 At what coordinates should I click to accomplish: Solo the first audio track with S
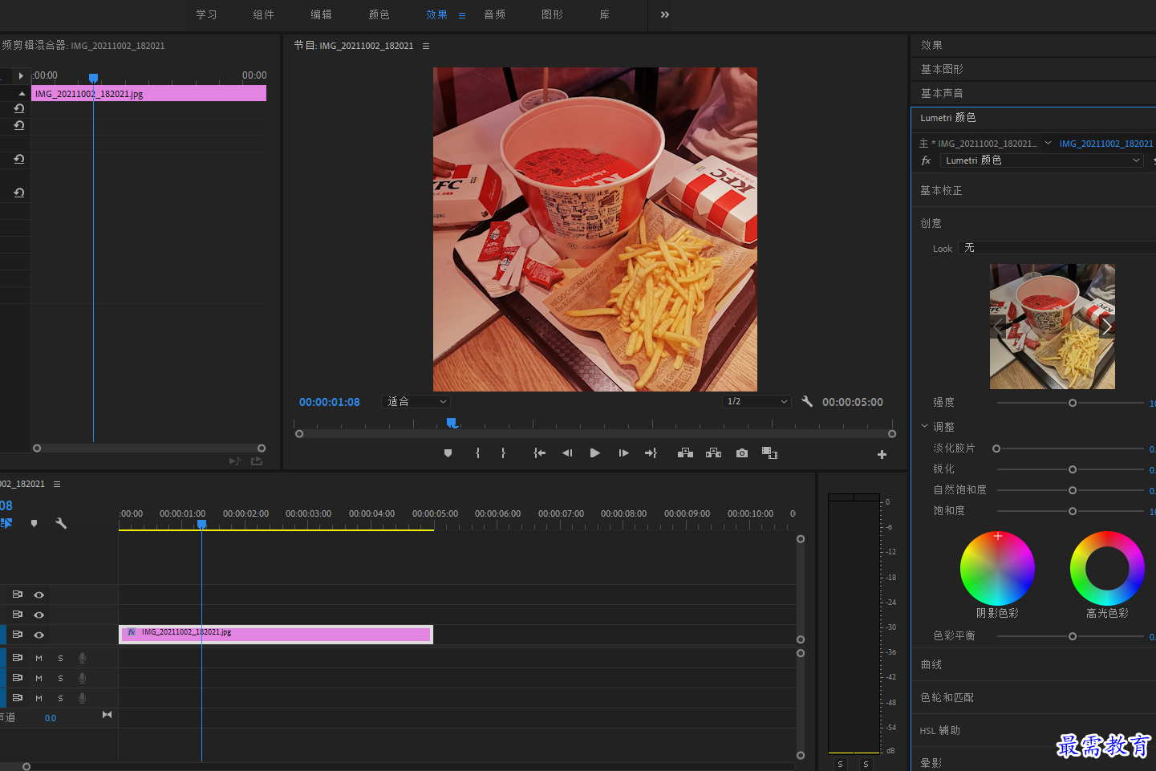point(60,658)
